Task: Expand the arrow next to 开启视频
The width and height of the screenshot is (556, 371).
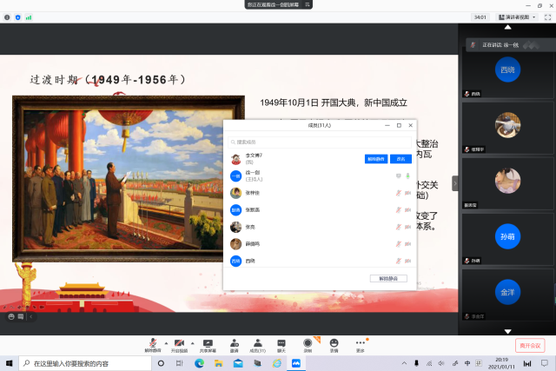Action: [190, 341]
